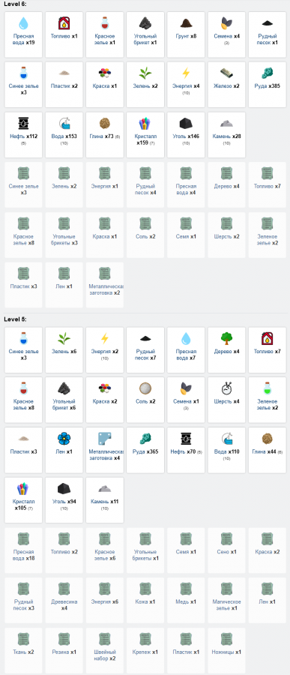Viewport: 290px width, 675px height.
Task: Select the Глина x44 clay icon
Action: [268, 439]
